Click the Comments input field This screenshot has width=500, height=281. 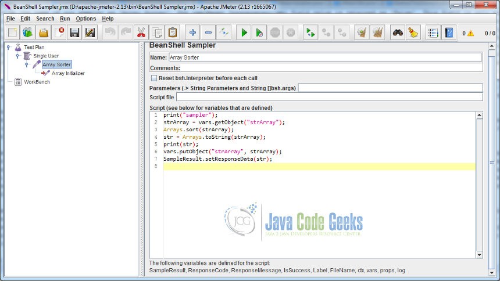pos(331,68)
